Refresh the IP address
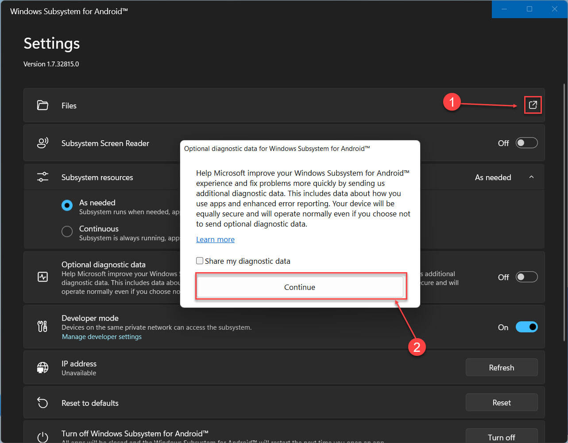568x443 pixels. pos(502,367)
